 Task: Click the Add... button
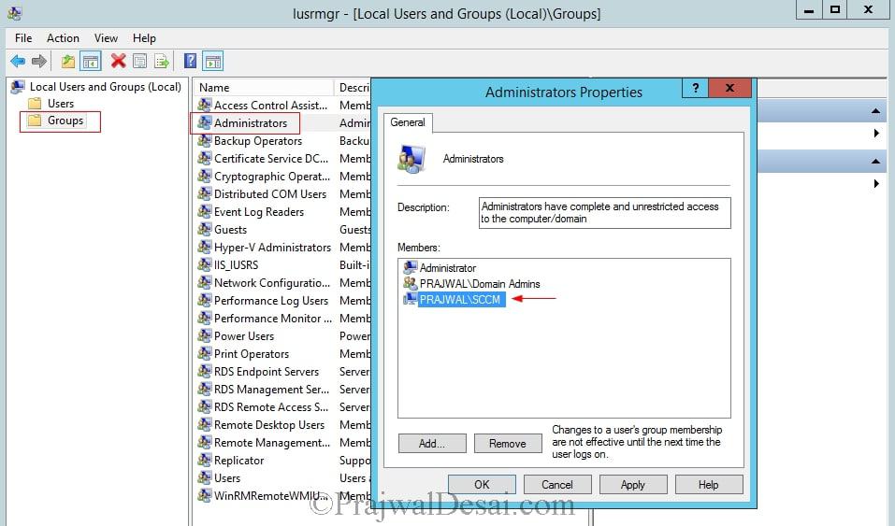(x=432, y=443)
